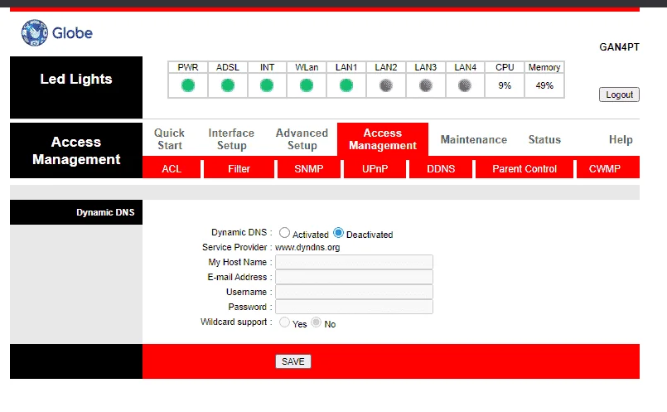This screenshot has height=412, width=667.
Task: Focus the E-mail Address field
Action: click(354, 277)
